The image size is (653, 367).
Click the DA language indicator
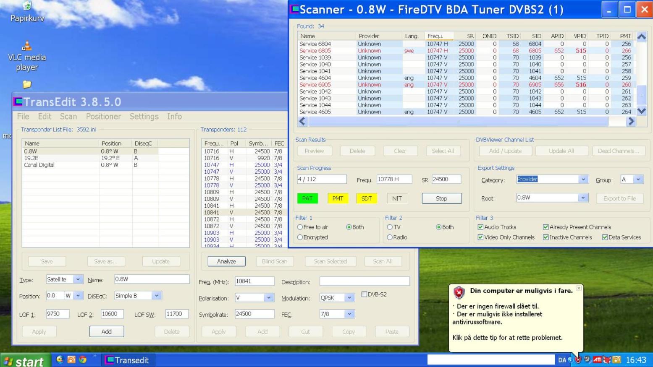click(x=562, y=360)
